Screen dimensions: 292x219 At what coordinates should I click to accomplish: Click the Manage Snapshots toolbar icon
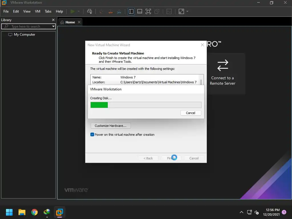119,11
